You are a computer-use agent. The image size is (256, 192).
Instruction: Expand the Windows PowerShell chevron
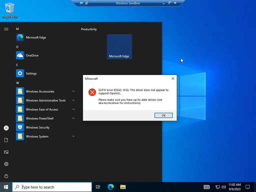coord(73,118)
